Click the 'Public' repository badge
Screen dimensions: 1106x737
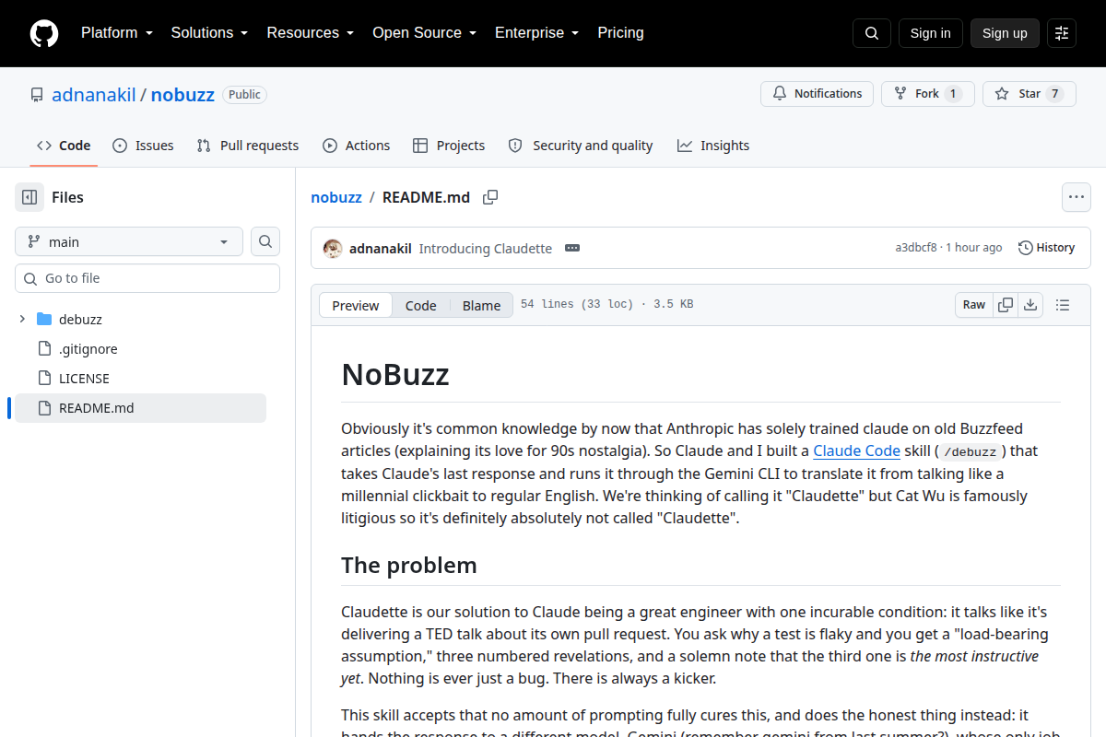[245, 95]
